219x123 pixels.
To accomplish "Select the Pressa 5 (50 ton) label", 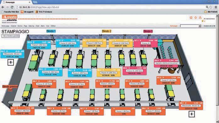I will [x=107, y=84].
